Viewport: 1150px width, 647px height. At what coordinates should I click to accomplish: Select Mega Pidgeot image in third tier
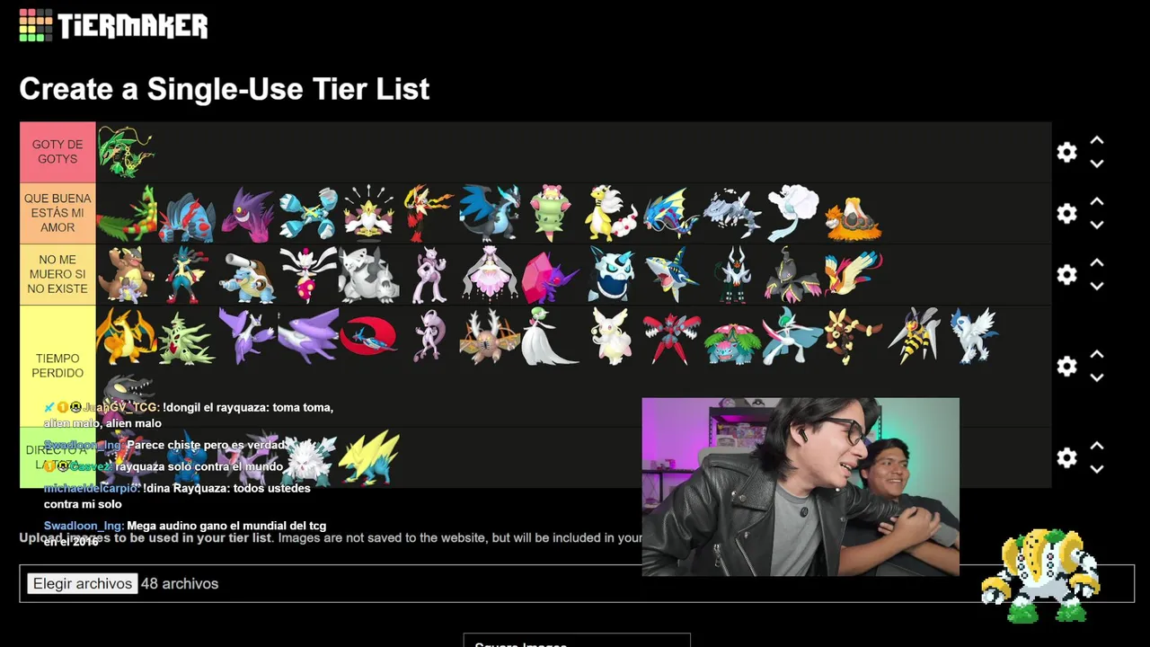click(x=854, y=274)
